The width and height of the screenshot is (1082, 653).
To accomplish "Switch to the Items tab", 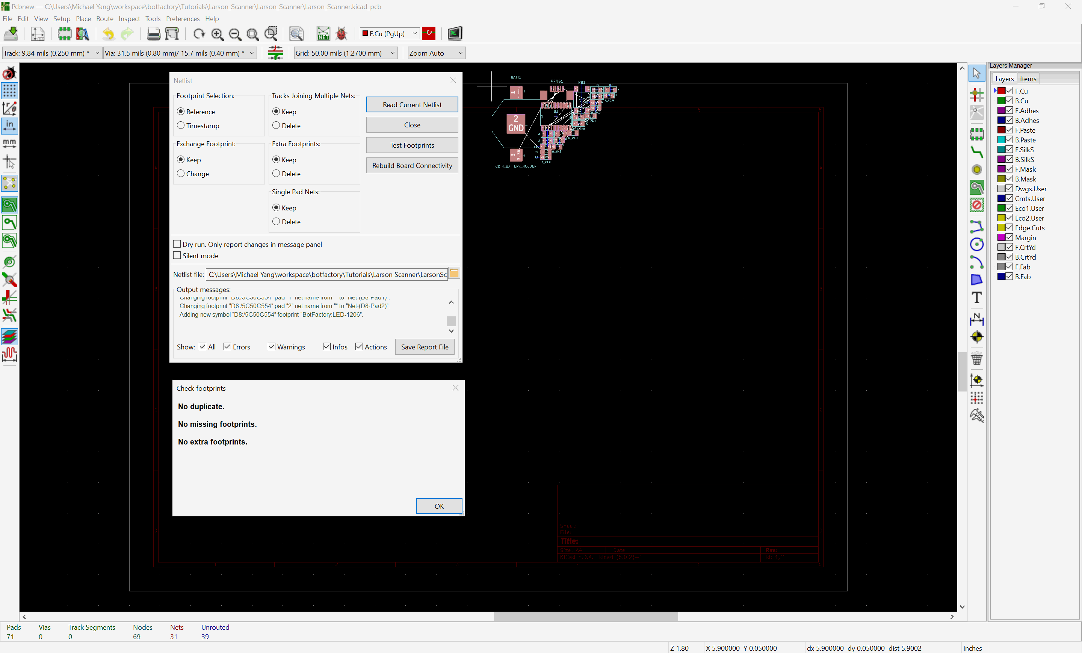I will point(1028,79).
